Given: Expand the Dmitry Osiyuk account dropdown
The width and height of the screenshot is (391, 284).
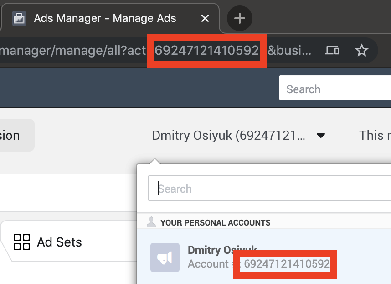Looking at the screenshot, I should 239,136.
